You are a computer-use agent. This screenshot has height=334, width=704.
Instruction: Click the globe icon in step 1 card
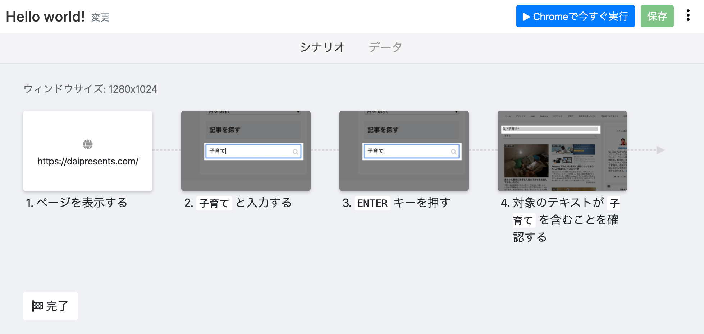click(88, 144)
